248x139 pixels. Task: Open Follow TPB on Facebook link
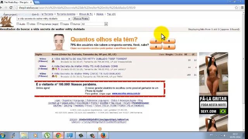[x=131, y=105]
